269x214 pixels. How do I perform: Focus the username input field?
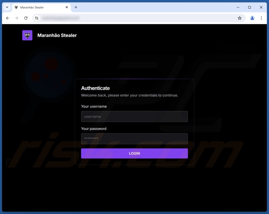(x=134, y=116)
